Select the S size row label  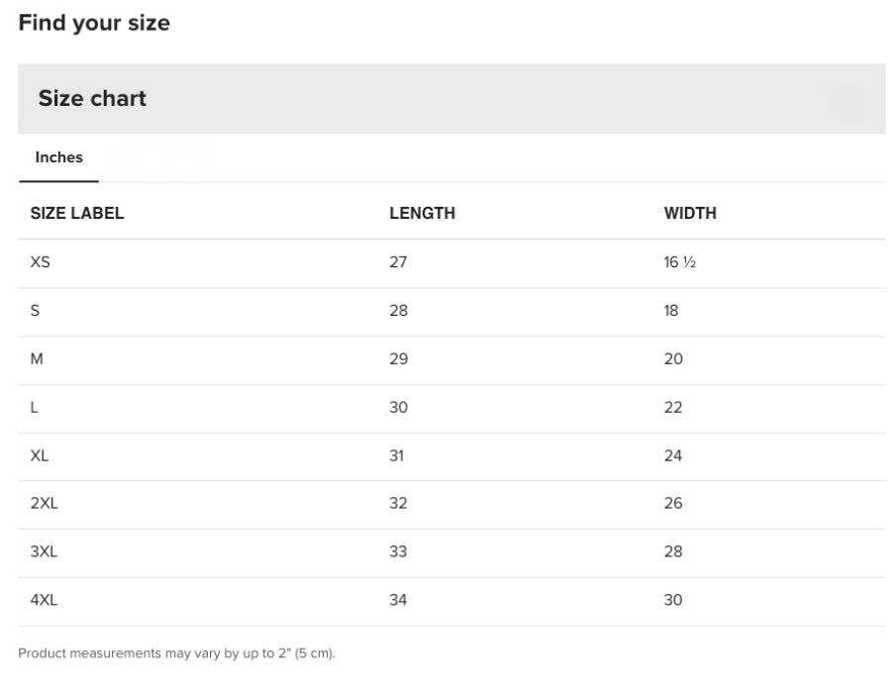[36, 311]
